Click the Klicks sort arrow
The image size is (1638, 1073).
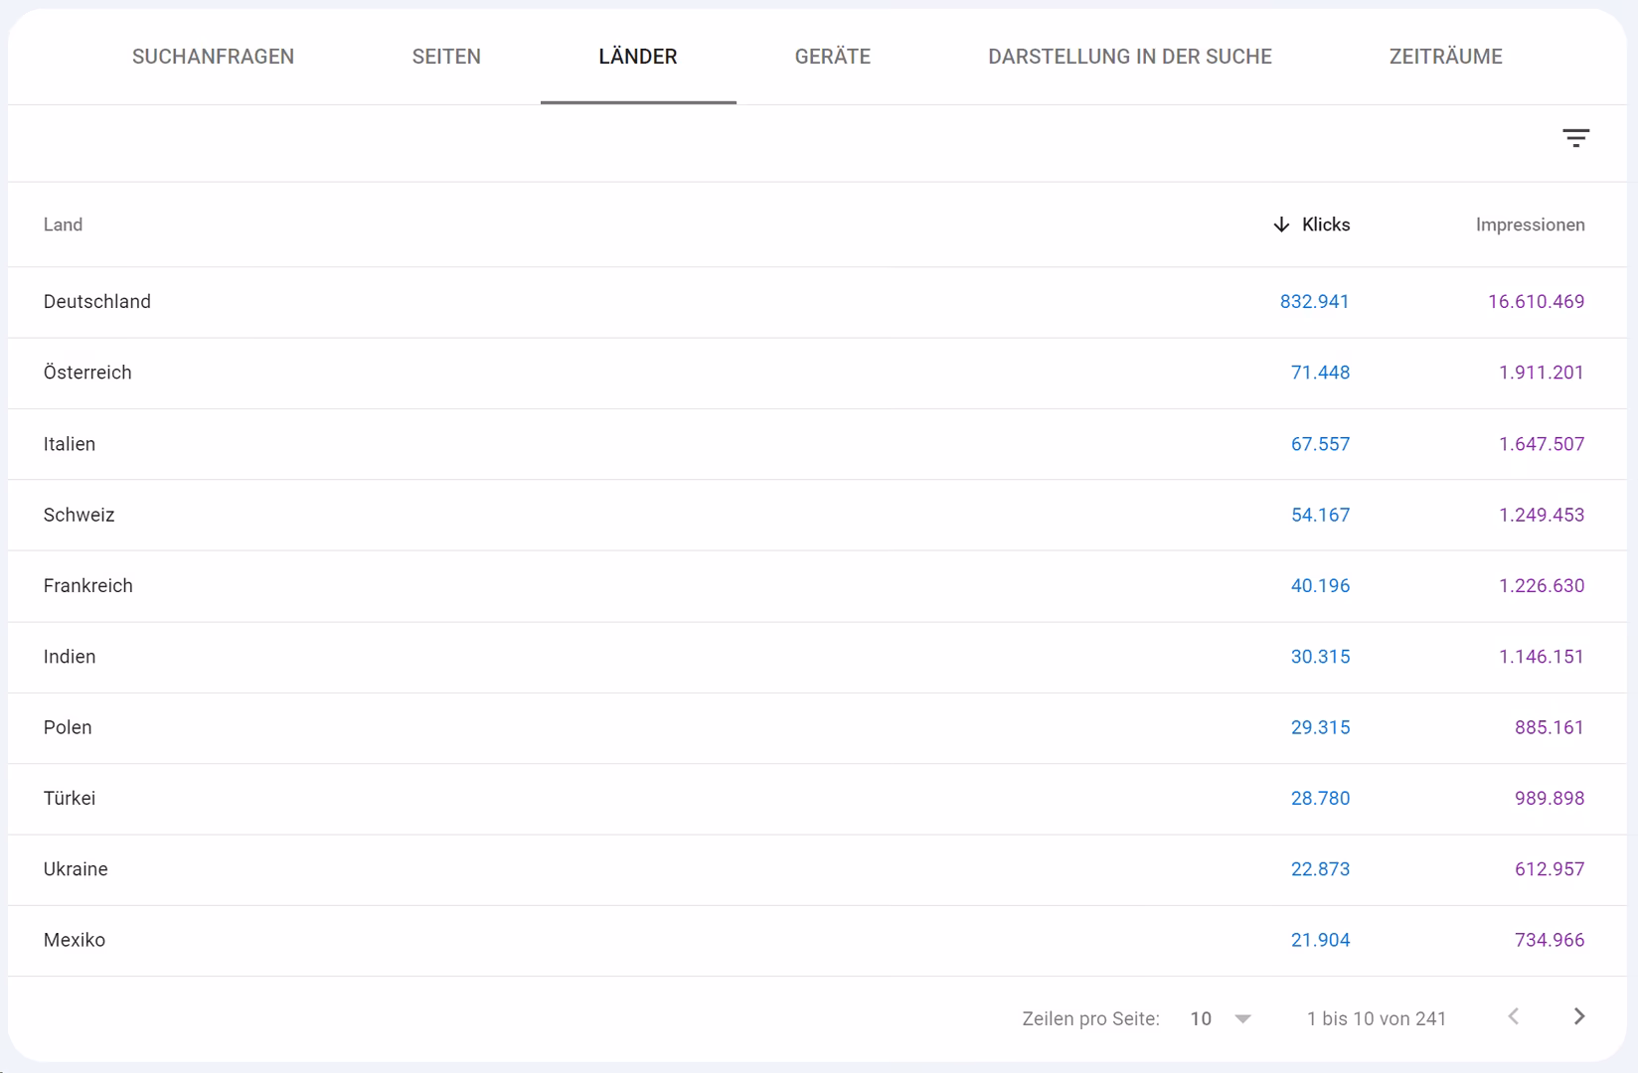[x=1281, y=225]
